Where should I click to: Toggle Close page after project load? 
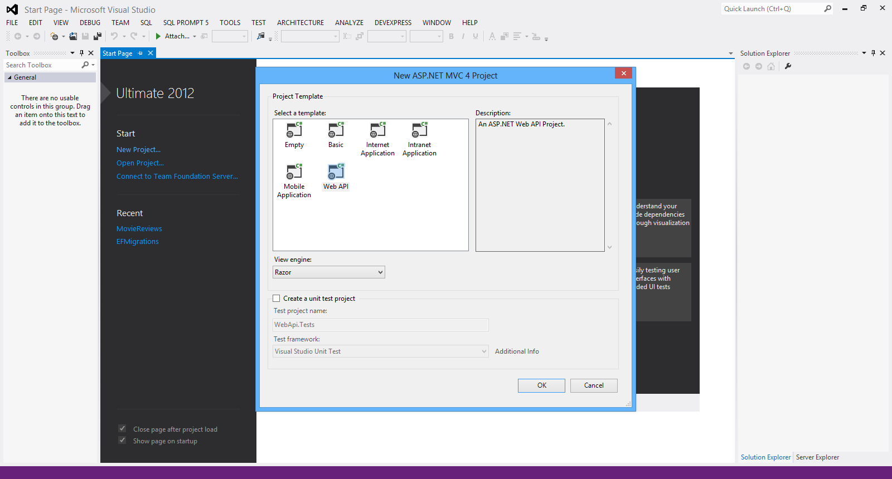122,428
